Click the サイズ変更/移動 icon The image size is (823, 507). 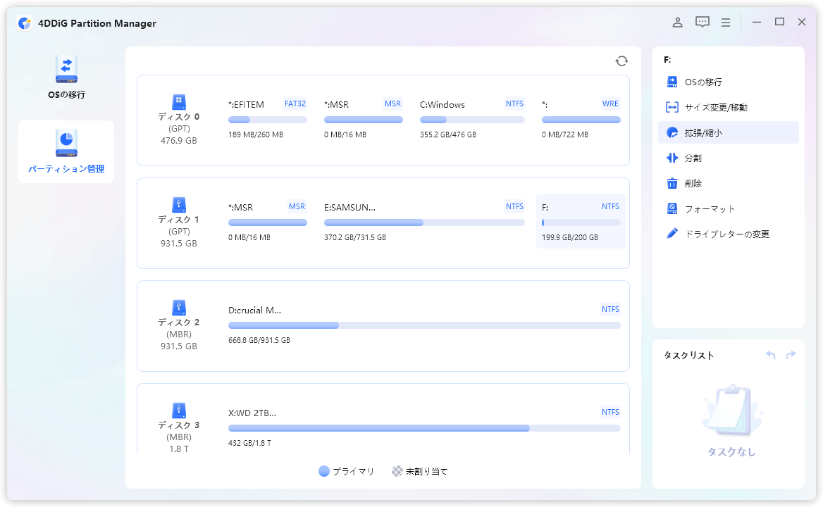(672, 108)
